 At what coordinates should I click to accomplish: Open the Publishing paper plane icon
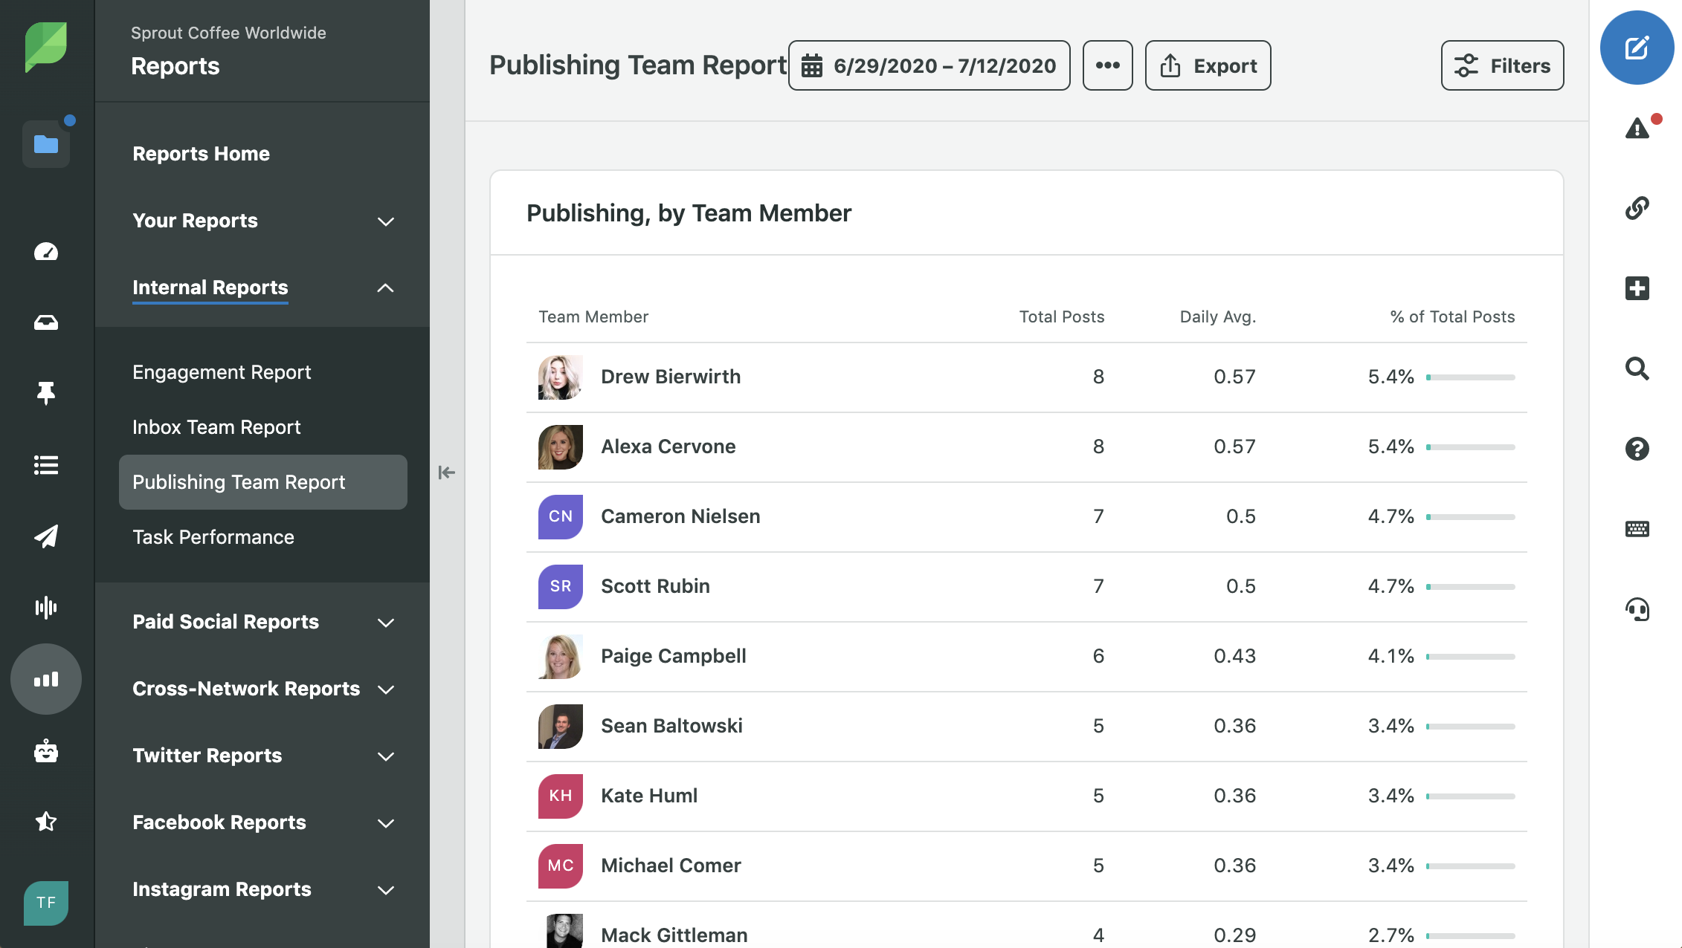coord(46,536)
